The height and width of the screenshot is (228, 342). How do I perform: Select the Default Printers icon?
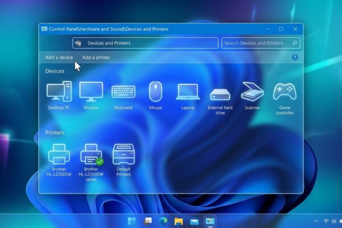124,154
